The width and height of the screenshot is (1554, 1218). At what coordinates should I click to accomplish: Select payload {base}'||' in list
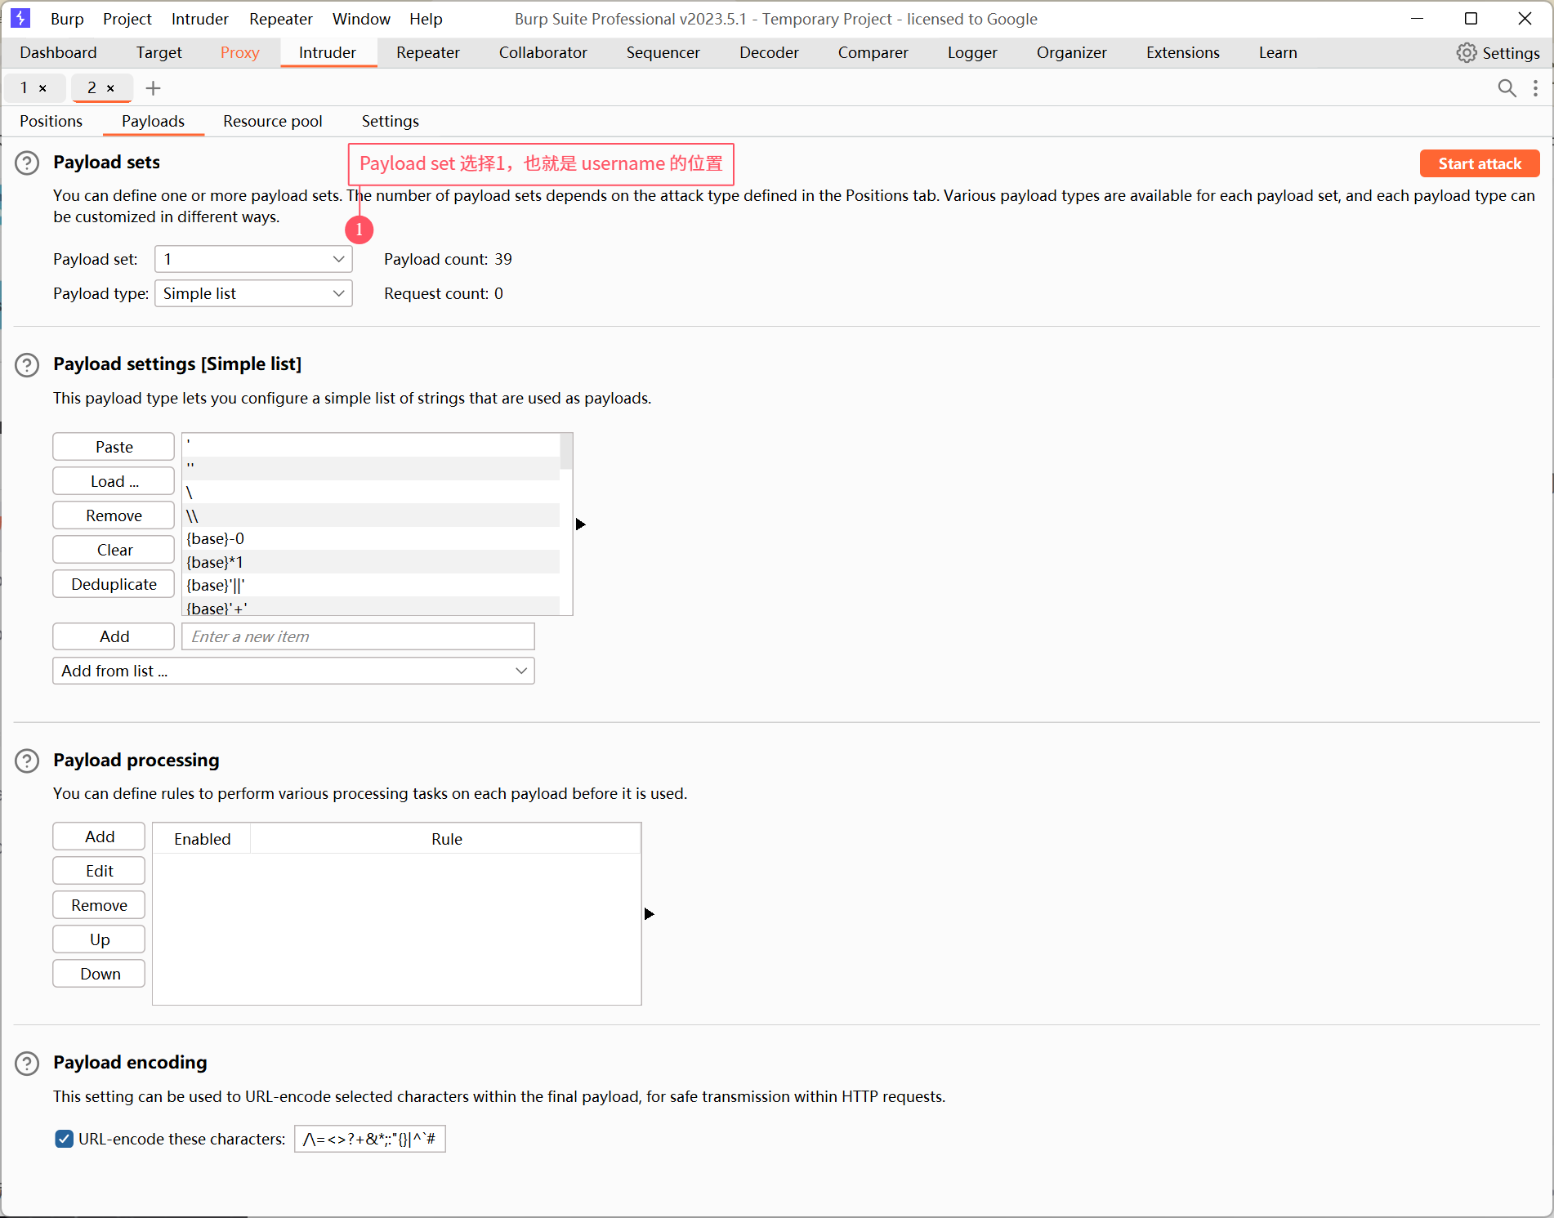[371, 585]
